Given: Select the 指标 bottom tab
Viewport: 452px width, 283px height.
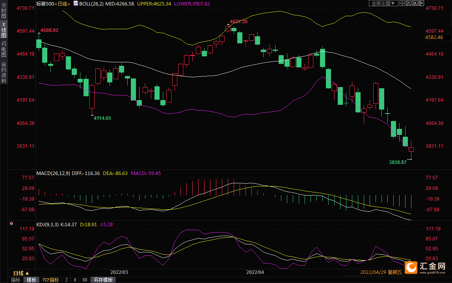Looking at the screenshot, I should pyautogui.click(x=16, y=280).
